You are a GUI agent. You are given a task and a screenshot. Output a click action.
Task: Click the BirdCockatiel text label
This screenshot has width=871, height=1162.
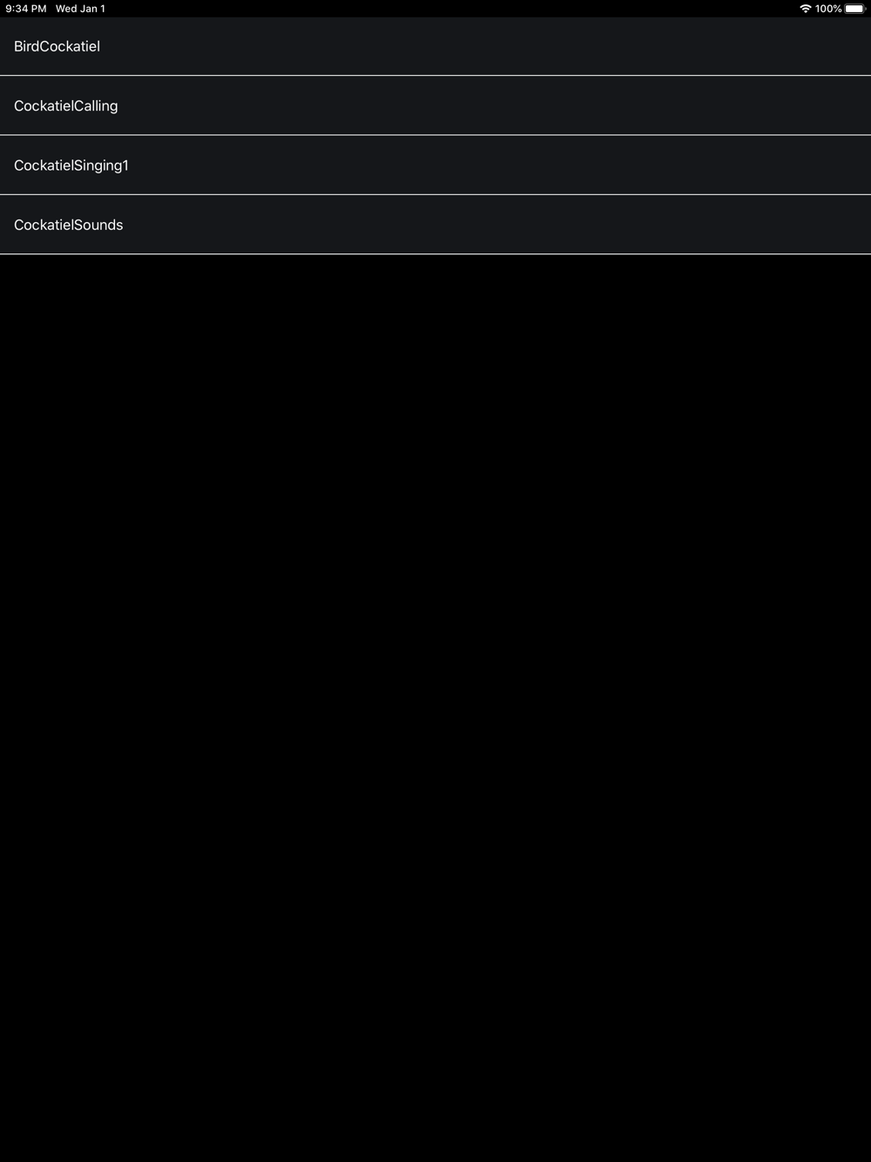[x=57, y=46]
